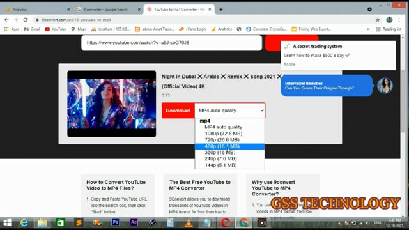Pick the 480p quality option

coord(222,146)
